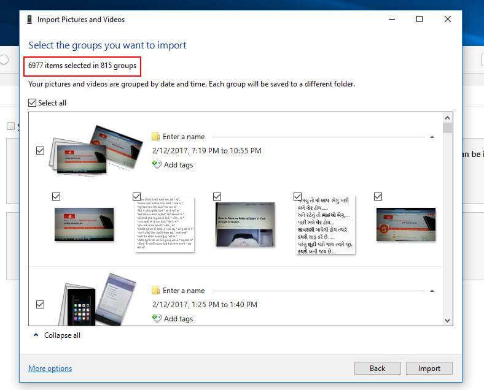This screenshot has height=390, width=484.
Task: Uncheck the last red logo screenshot checkbox
Action: [x=378, y=196]
